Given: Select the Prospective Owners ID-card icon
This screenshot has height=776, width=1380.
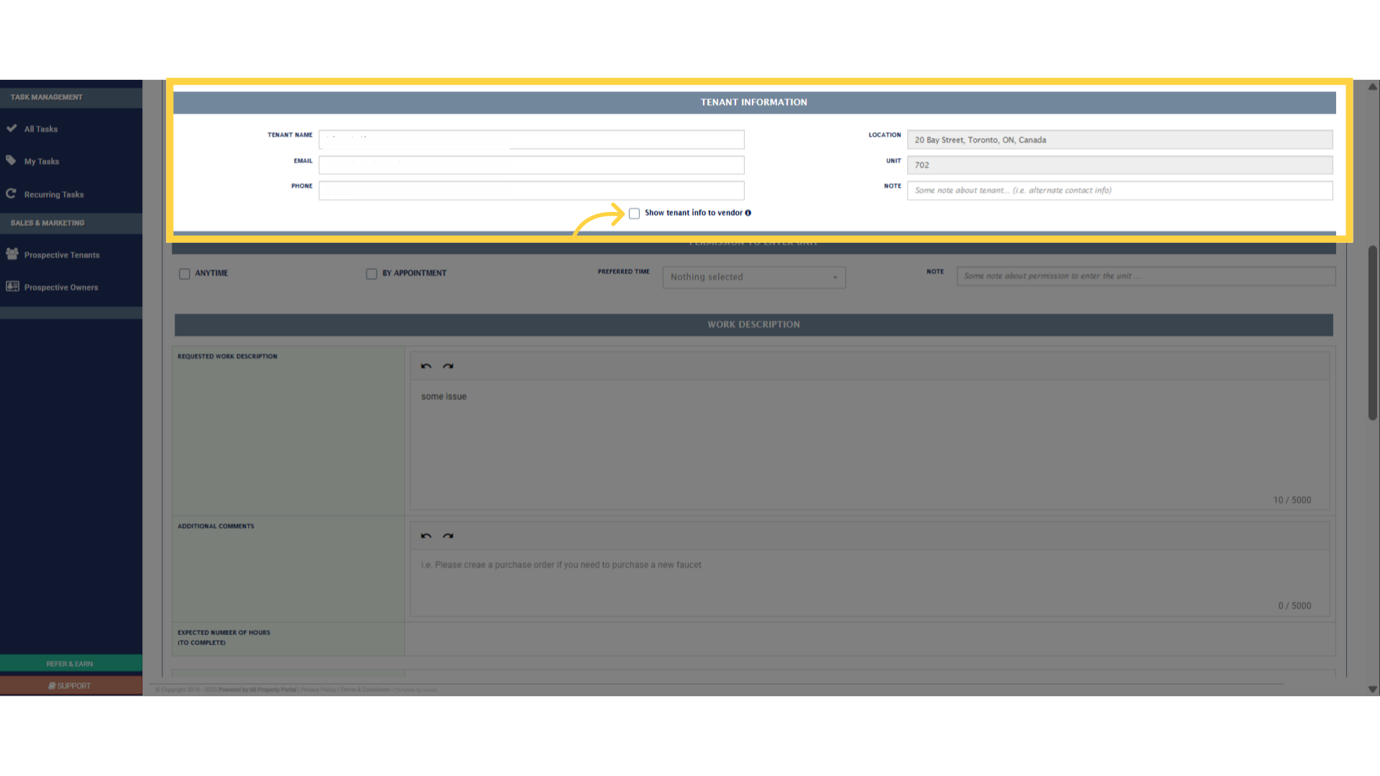Looking at the screenshot, I should [x=11, y=286].
